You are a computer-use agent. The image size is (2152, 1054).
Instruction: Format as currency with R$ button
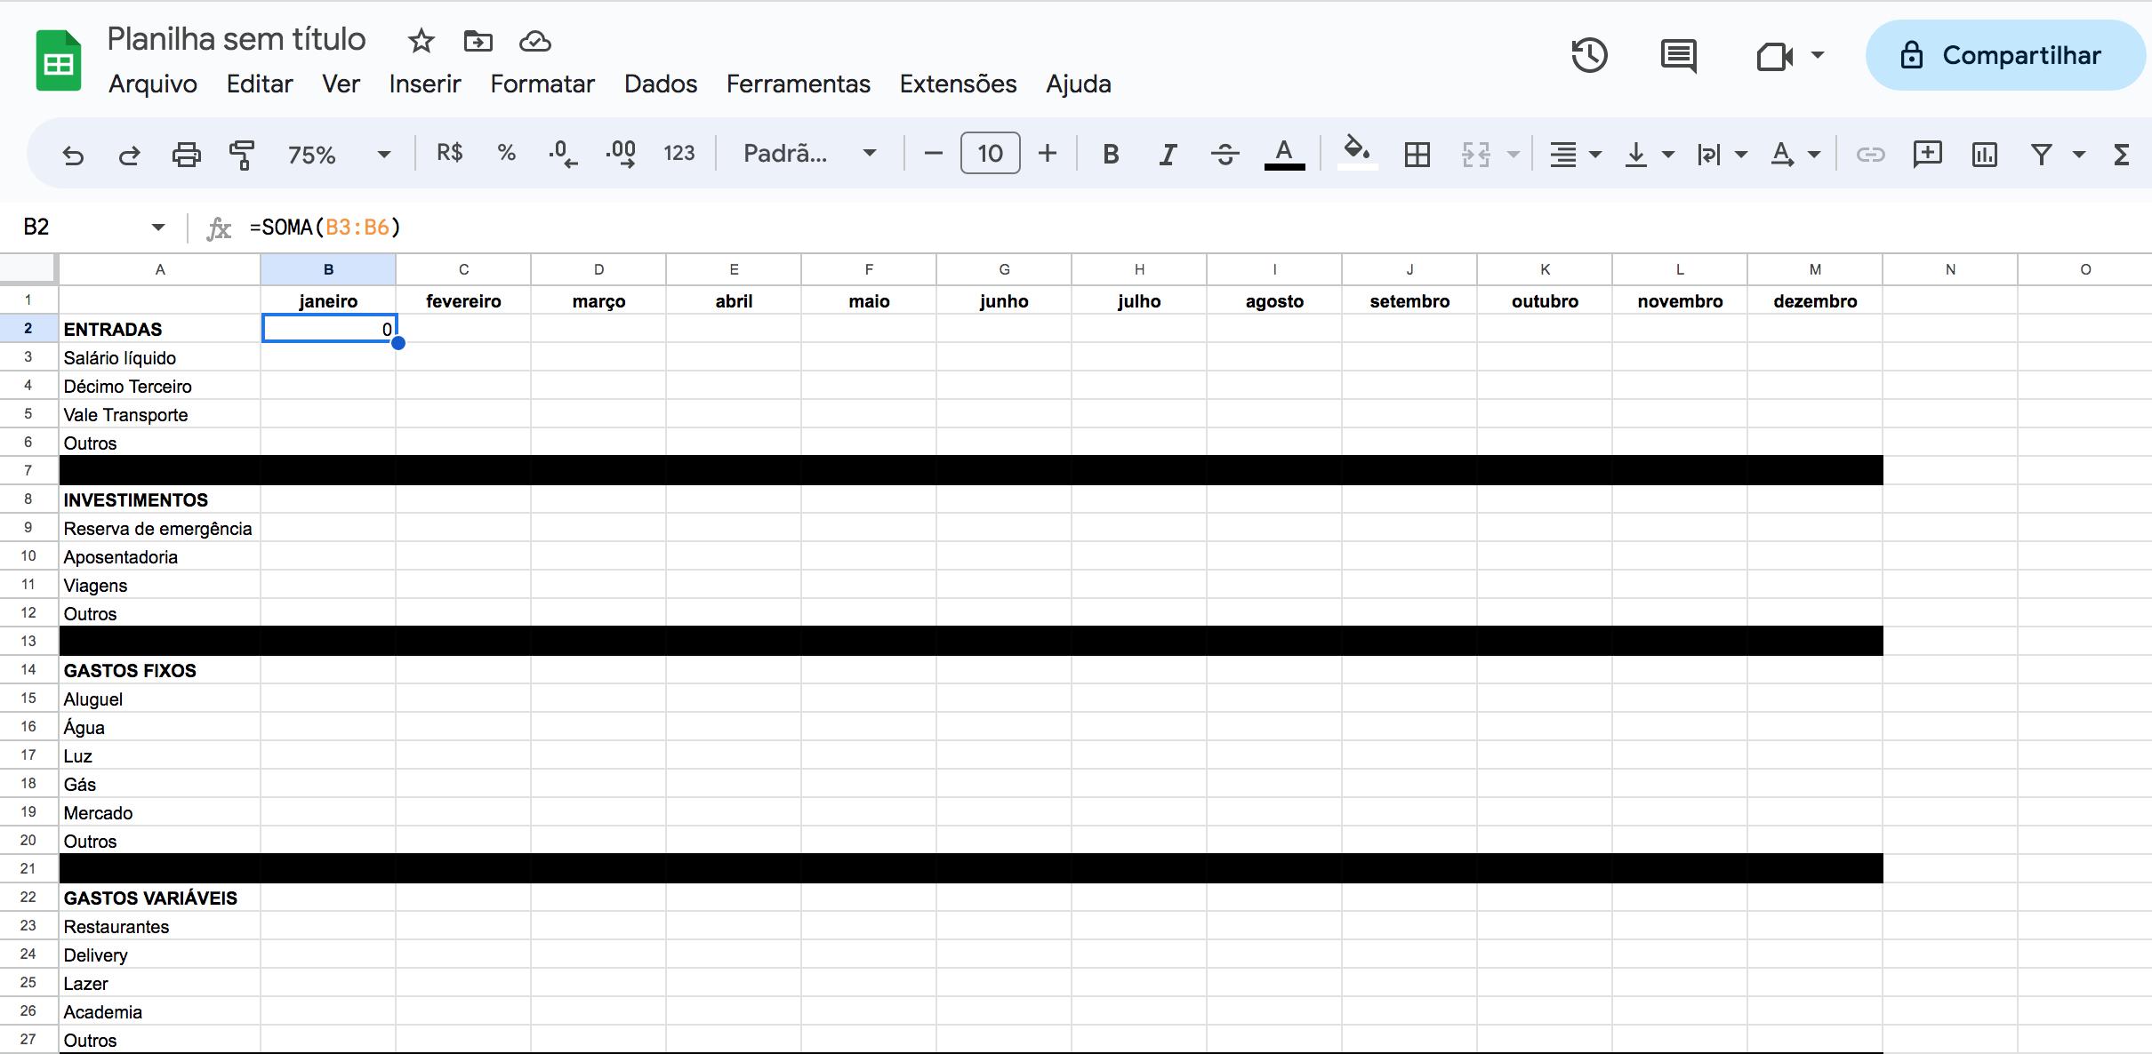point(449,153)
